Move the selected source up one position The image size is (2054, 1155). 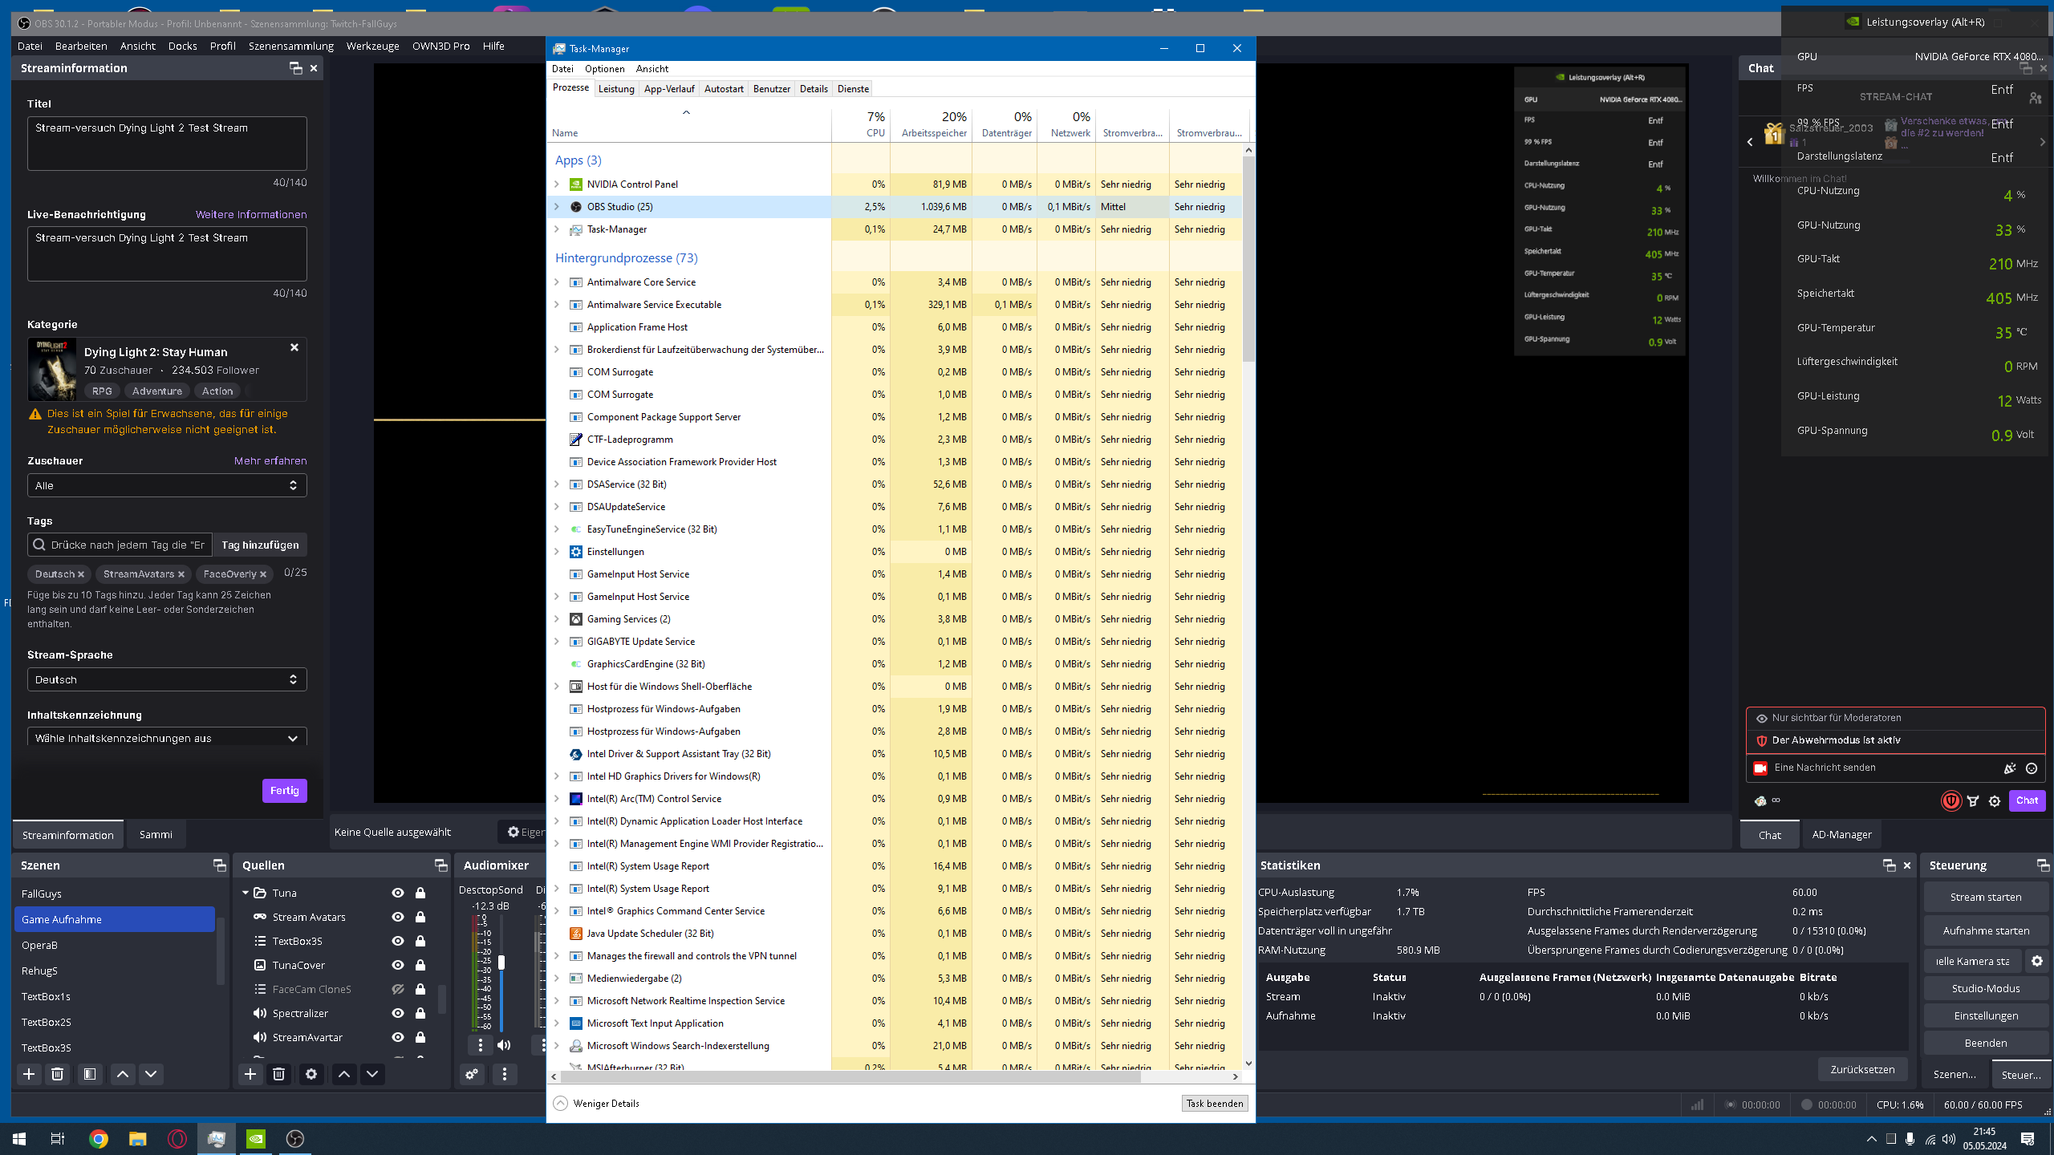(x=343, y=1074)
